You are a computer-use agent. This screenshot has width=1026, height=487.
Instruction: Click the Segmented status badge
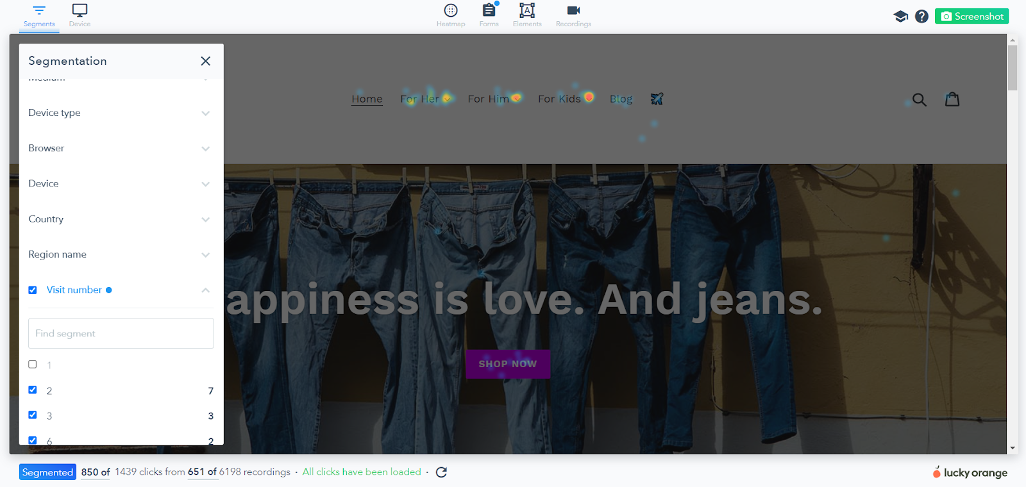(47, 472)
